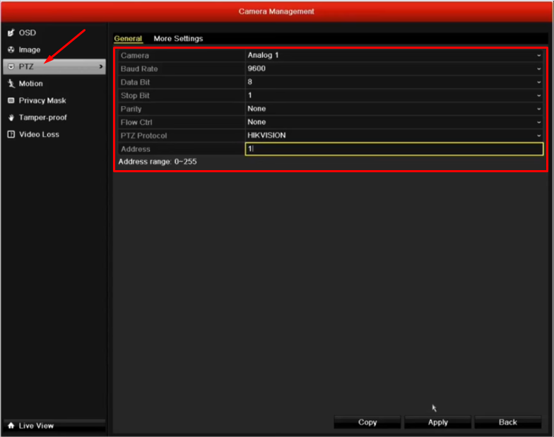Click the Image settings icon
The width and height of the screenshot is (554, 437).
point(11,49)
